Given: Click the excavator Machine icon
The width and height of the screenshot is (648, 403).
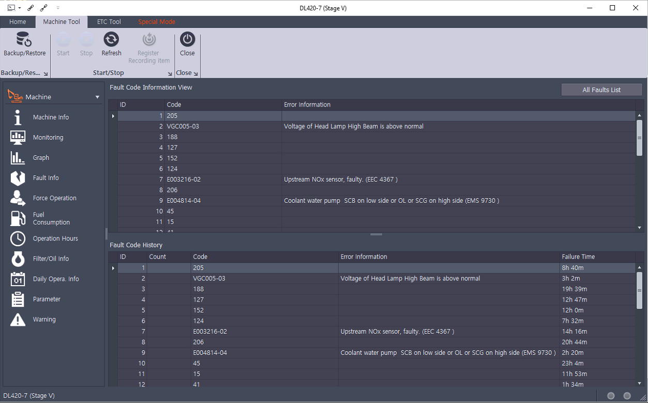Looking at the screenshot, I should [16, 96].
